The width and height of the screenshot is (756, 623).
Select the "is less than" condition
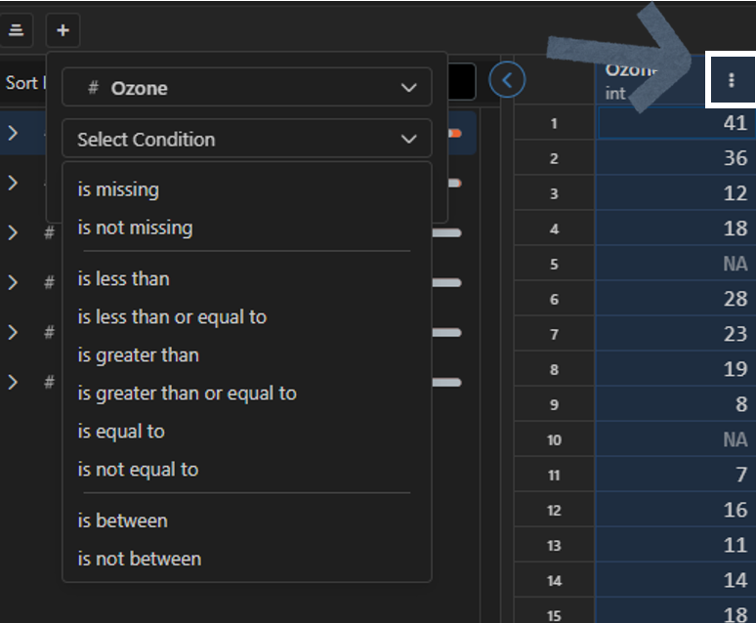point(123,278)
